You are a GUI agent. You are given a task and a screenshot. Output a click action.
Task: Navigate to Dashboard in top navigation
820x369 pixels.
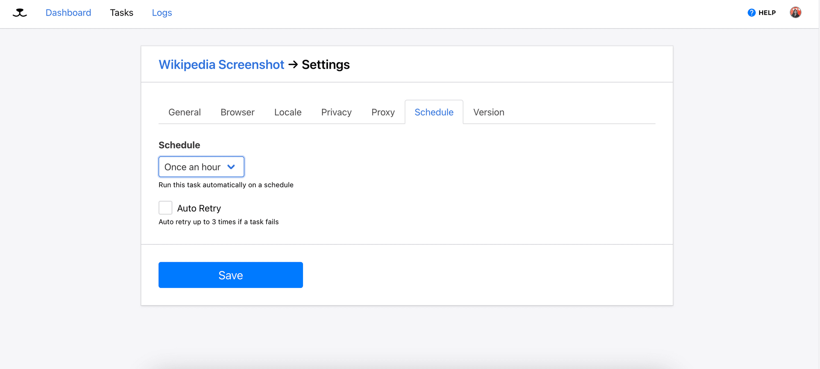click(68, 13)
